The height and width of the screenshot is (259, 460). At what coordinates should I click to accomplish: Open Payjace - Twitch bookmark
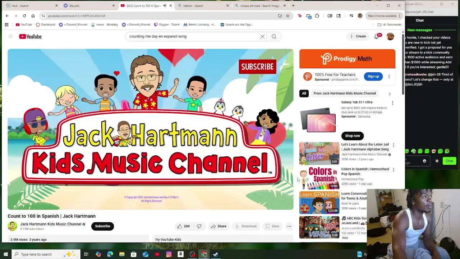pyautogui.click(x=166, y=25)
